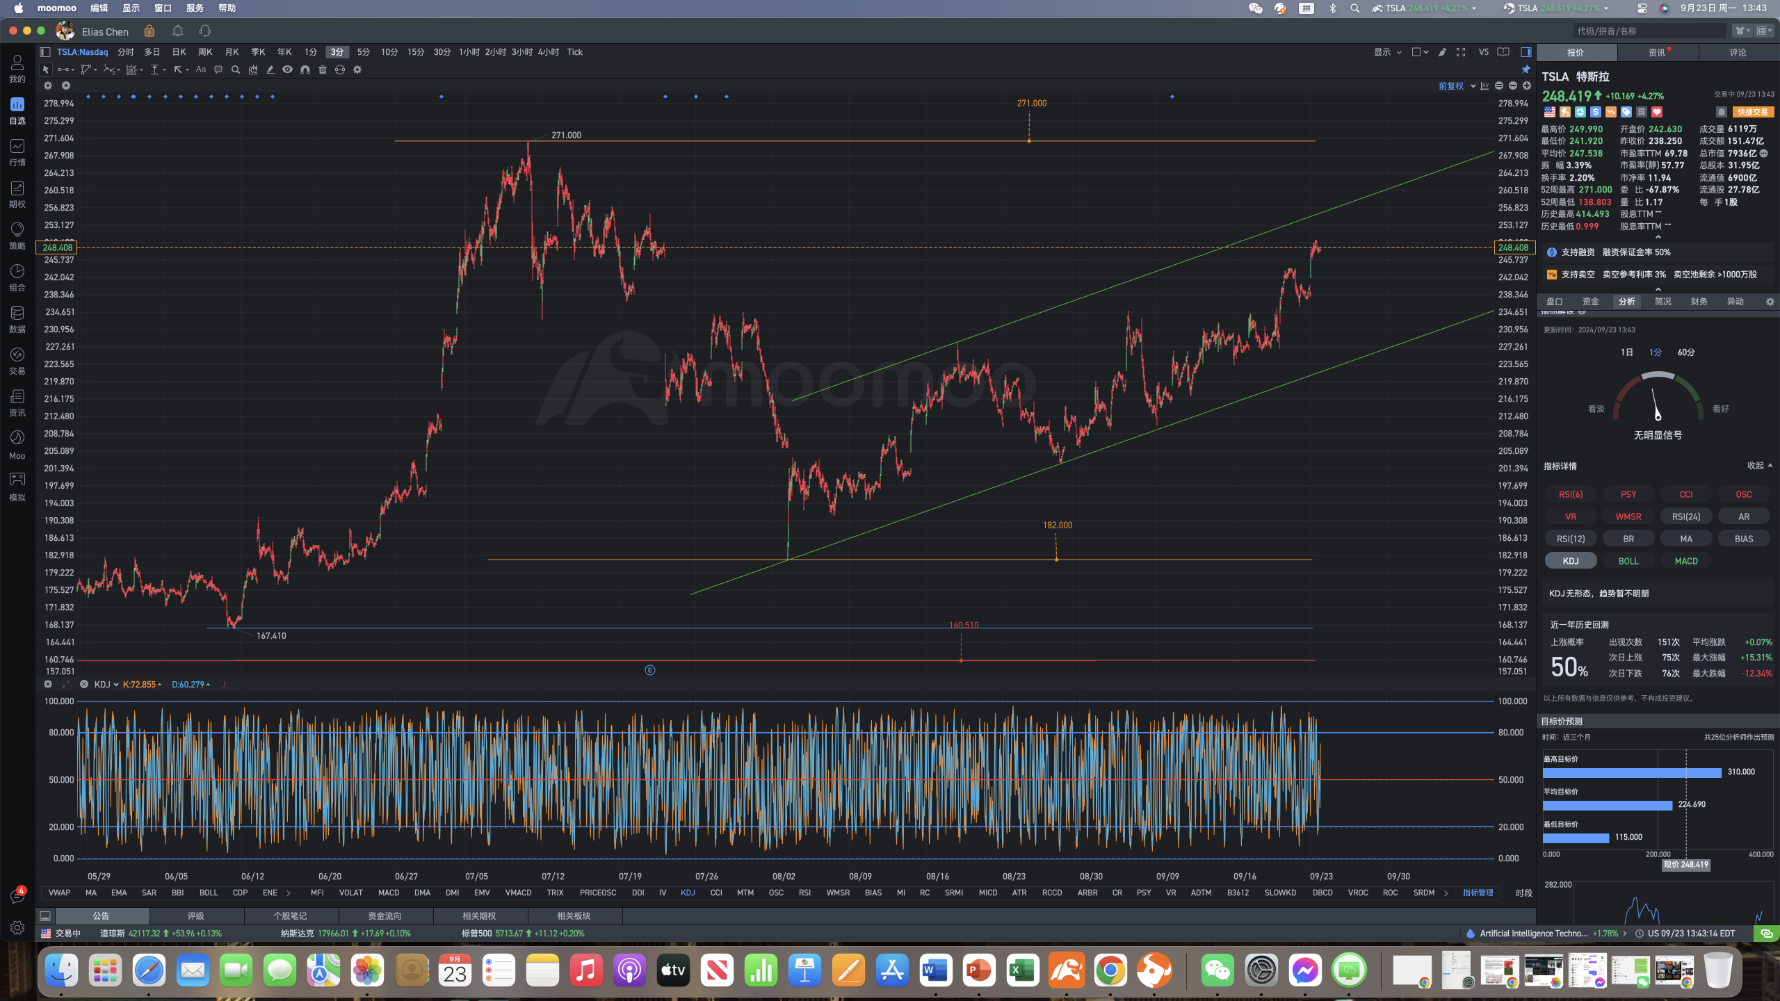Collapse indicator details with 收起
1780x1001 pixels.
(x=1759, y=466)
